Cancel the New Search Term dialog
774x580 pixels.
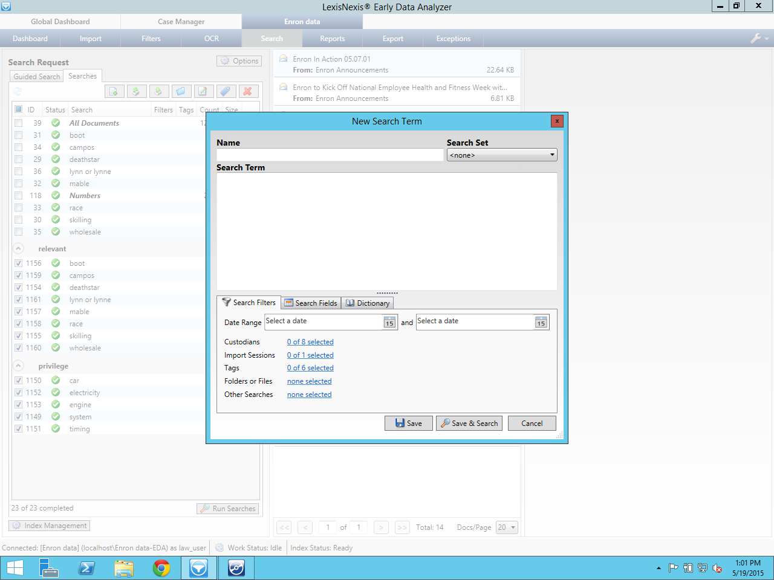pyautogui.click(x=532, y=424)
